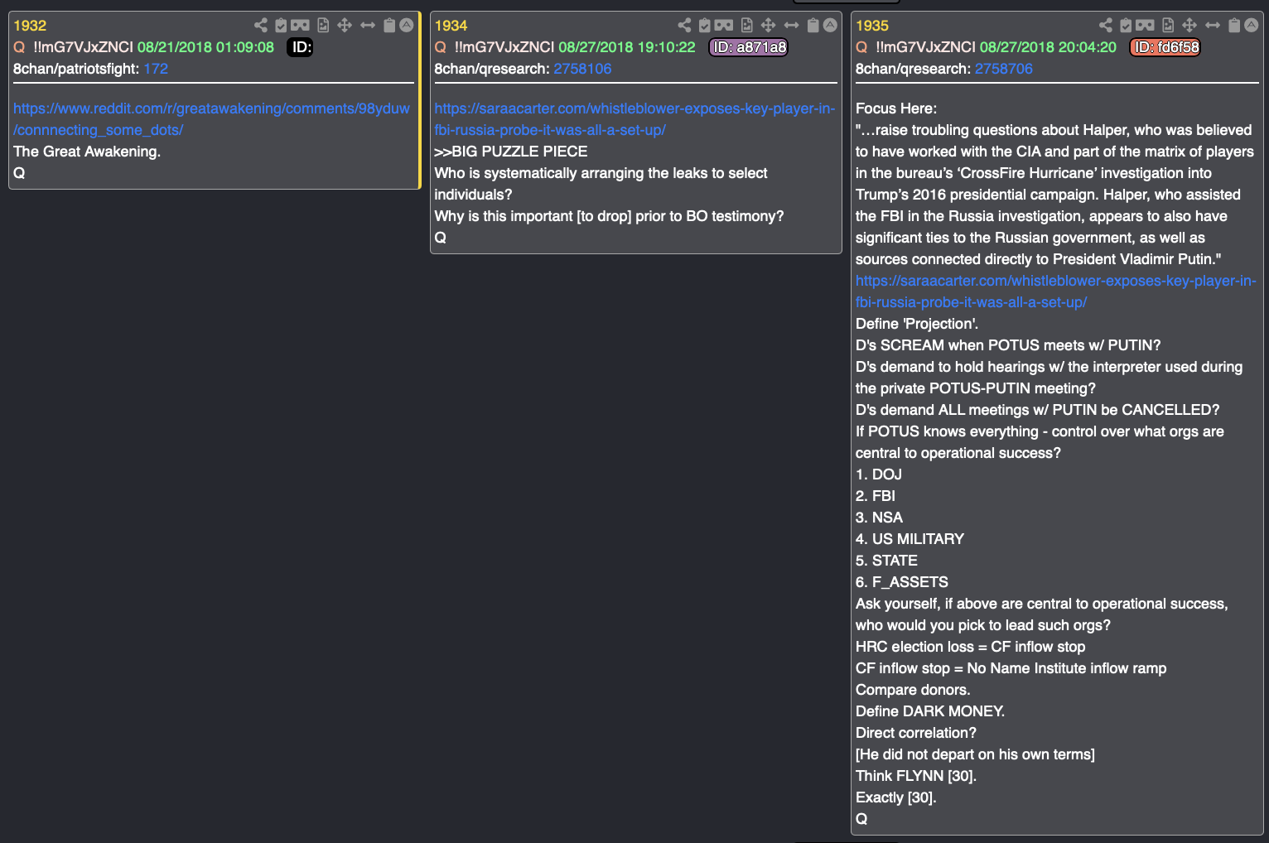1269x843 pixels.
Task: Click the four-way move icon on post 1932
Action: pyautogui.click(x=345, y=26)
